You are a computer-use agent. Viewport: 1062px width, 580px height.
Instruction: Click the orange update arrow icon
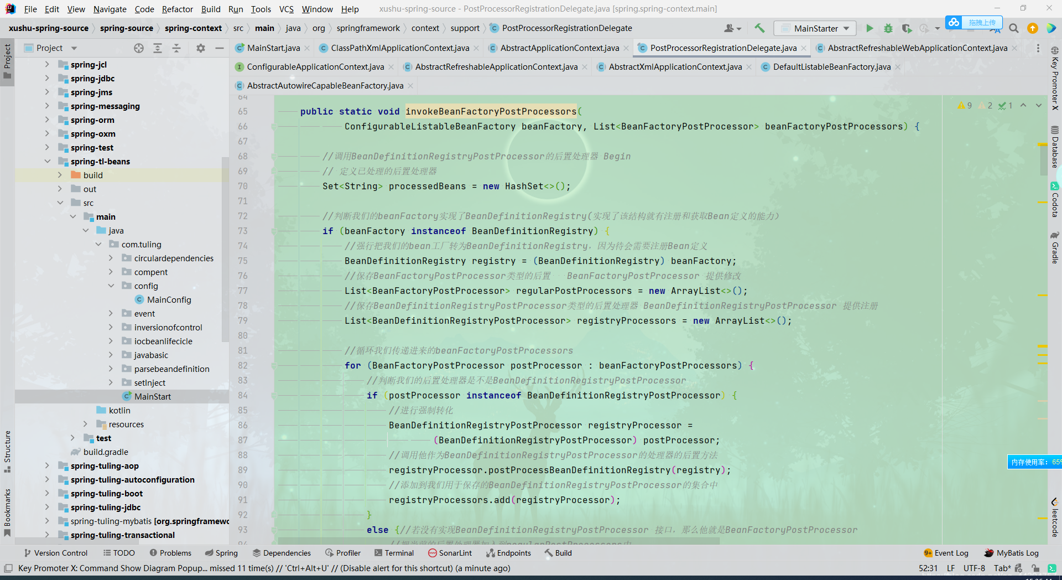pyautogui.click(x=1033, y=28)
